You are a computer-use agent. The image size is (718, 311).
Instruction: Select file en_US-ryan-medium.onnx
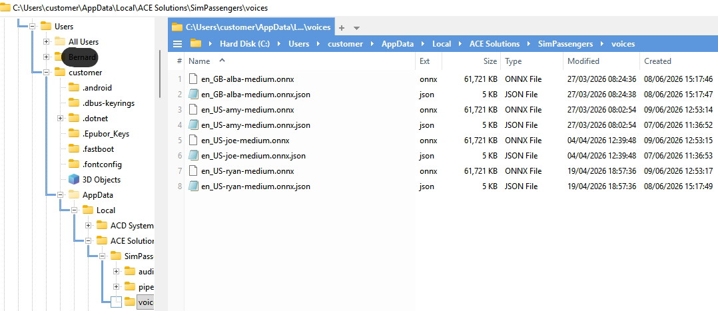coord(248,171)
